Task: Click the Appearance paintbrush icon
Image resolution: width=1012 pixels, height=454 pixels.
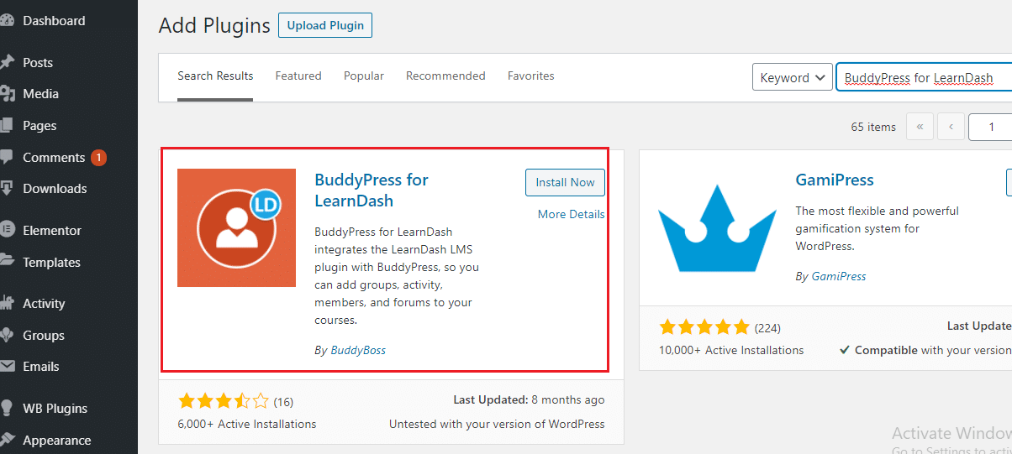Action: pos(7,441)
